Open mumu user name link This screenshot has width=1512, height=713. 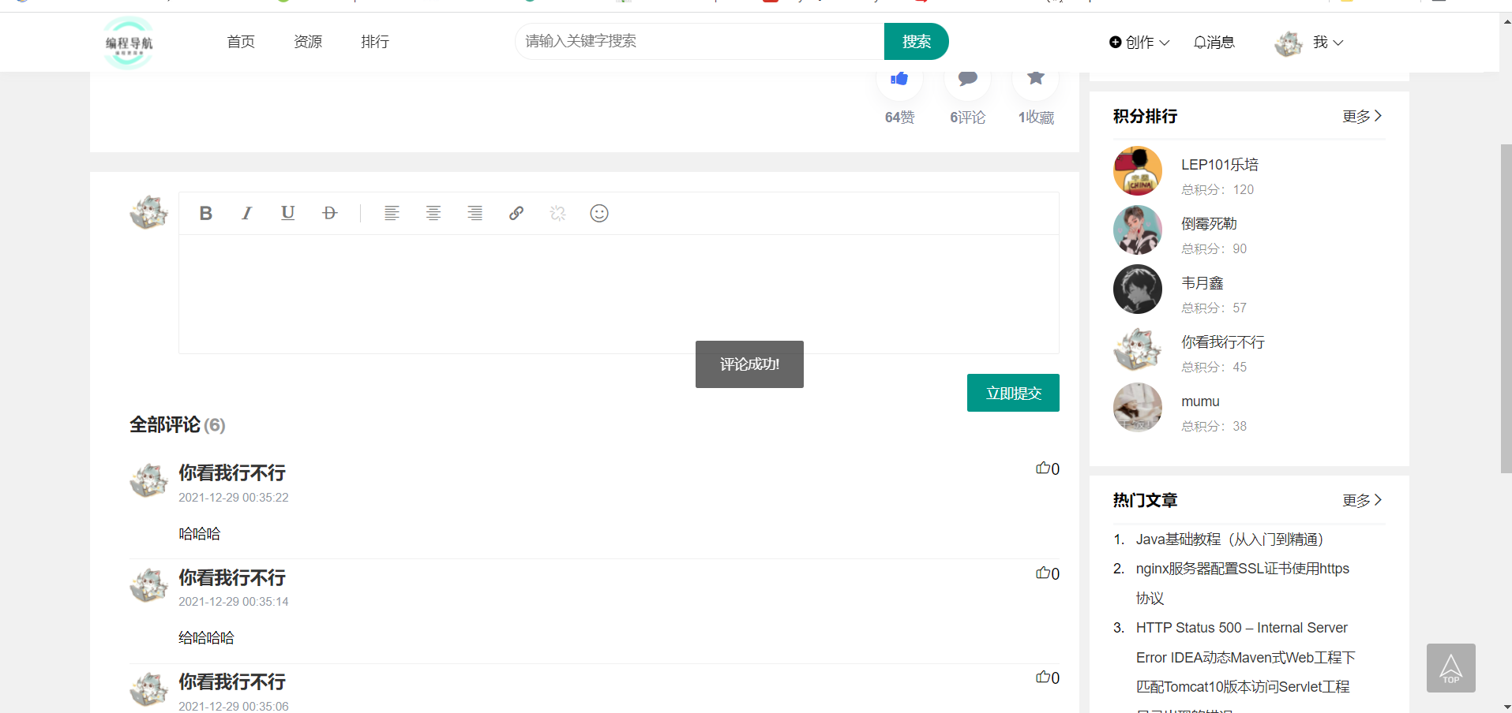click(1200, 401)
